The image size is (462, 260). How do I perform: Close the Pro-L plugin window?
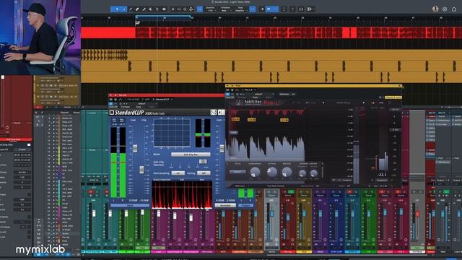tap(399, 86)
